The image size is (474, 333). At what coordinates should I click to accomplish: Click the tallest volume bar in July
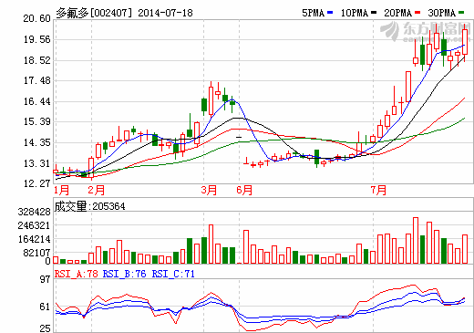[x=416, y=241]
